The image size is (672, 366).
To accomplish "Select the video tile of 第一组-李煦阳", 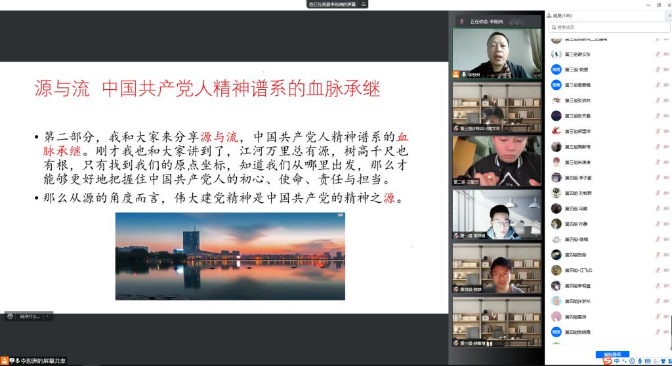I will click(x=497, y=214).
